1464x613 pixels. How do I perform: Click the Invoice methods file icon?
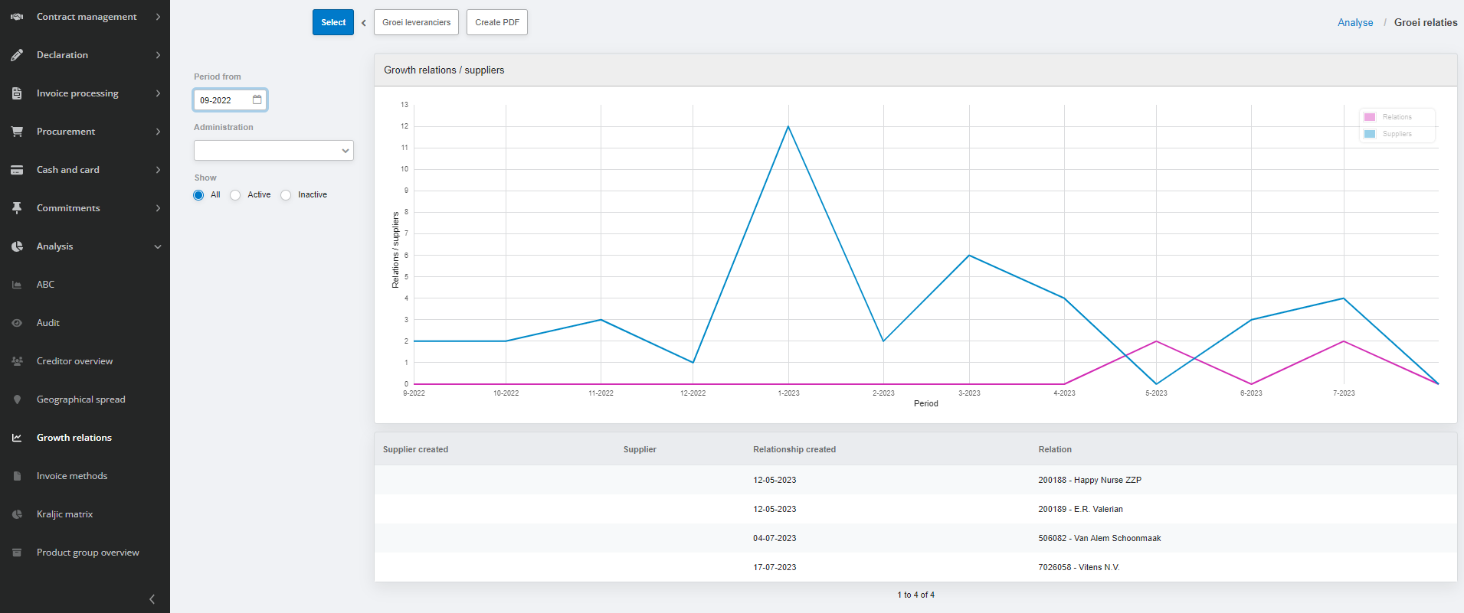[x=17, y=476]
